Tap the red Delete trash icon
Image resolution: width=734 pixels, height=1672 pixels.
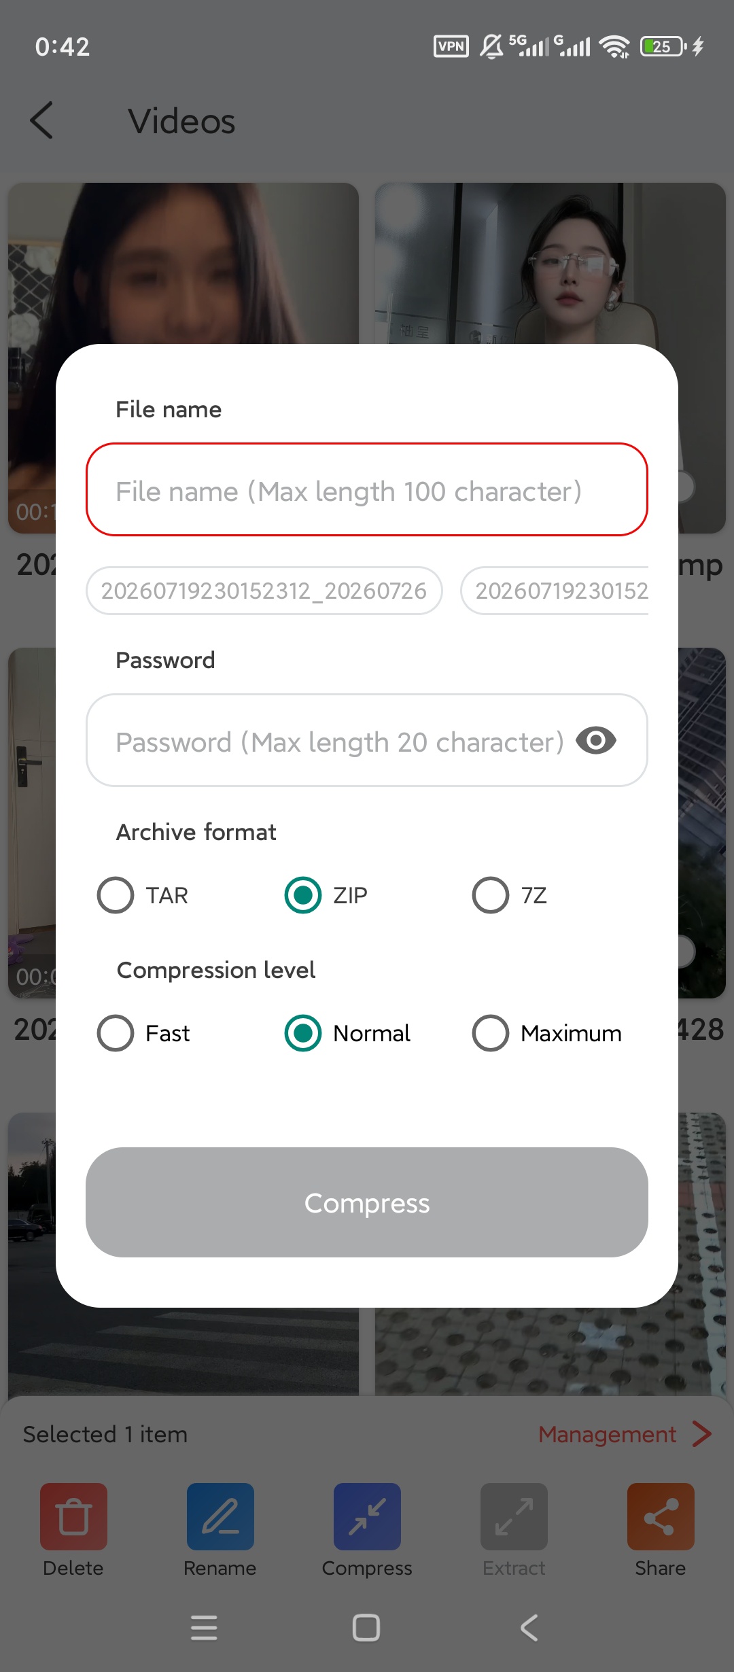pyautogui.click(x=73, y=1516)
